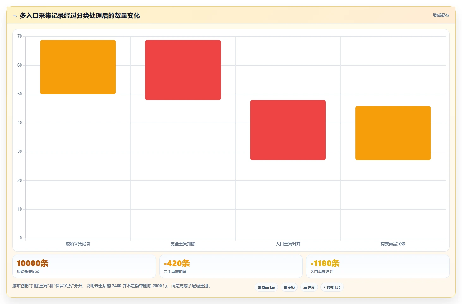This screenshot has height=304, width=462.
Task: Select the 进度 chip
Action: click(309, 287)
